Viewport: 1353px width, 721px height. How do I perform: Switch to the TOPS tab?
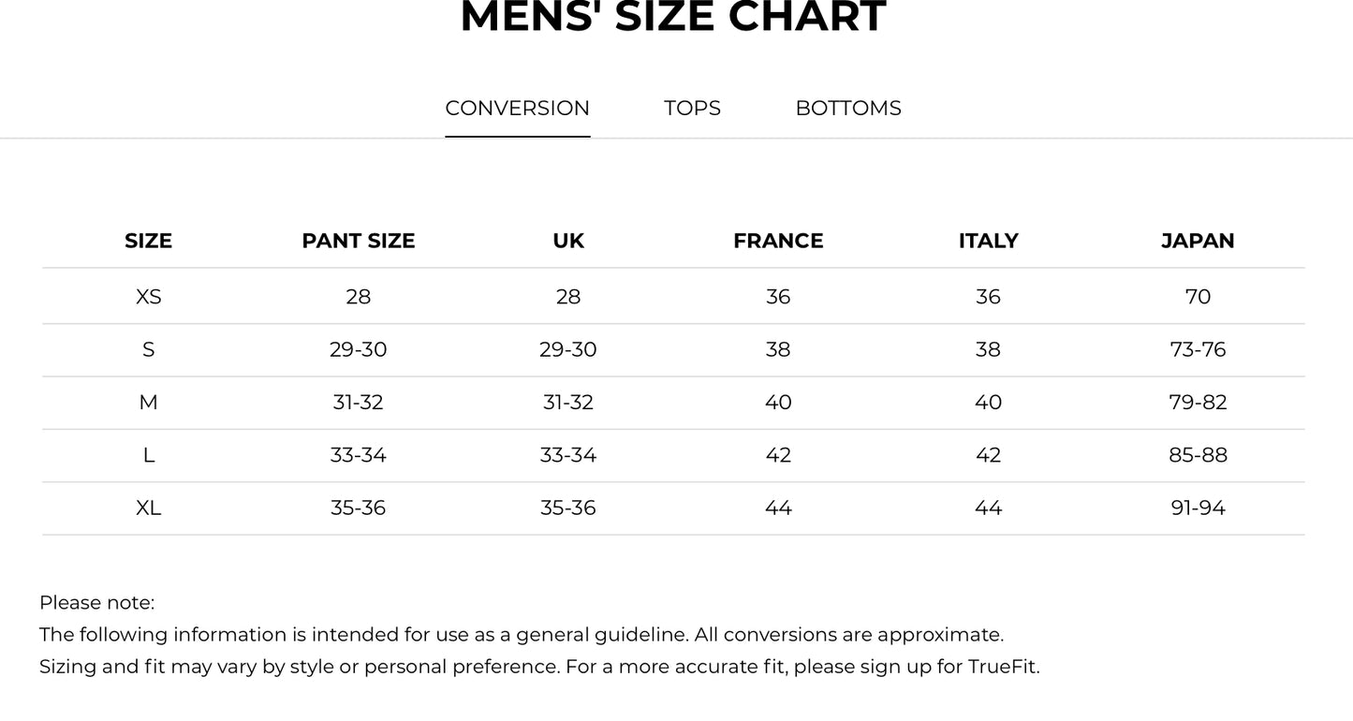pos(692,109)
